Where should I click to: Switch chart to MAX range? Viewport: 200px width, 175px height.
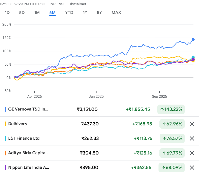tap(116, 12)
